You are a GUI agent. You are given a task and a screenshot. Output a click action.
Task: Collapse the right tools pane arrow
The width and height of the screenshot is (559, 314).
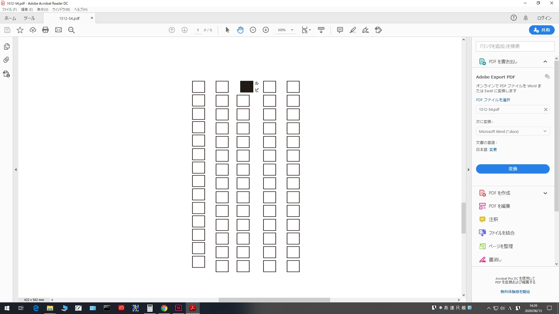468,170
